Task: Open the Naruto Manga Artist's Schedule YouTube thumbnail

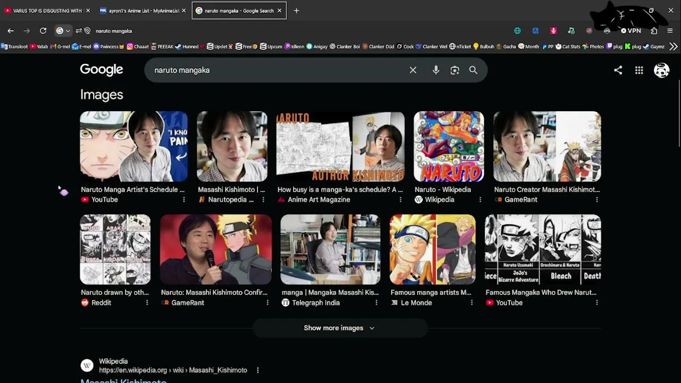Action: coord(134,146)
